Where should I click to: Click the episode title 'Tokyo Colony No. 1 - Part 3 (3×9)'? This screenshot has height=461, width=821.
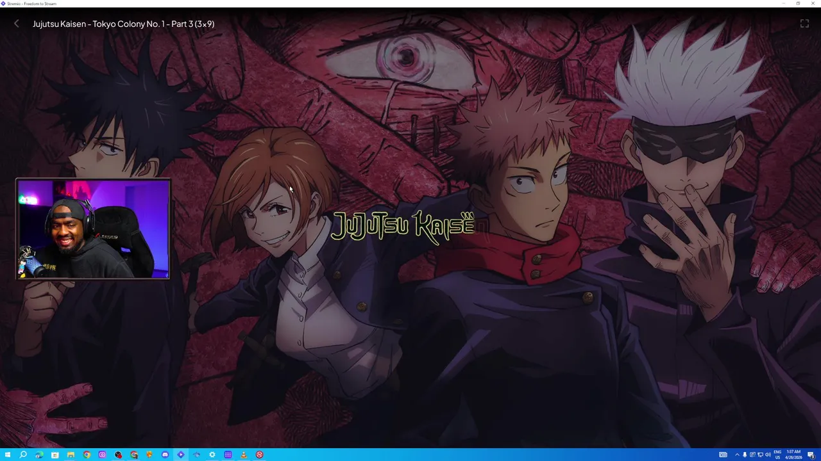pyautogui.click(x=153, y=24)
